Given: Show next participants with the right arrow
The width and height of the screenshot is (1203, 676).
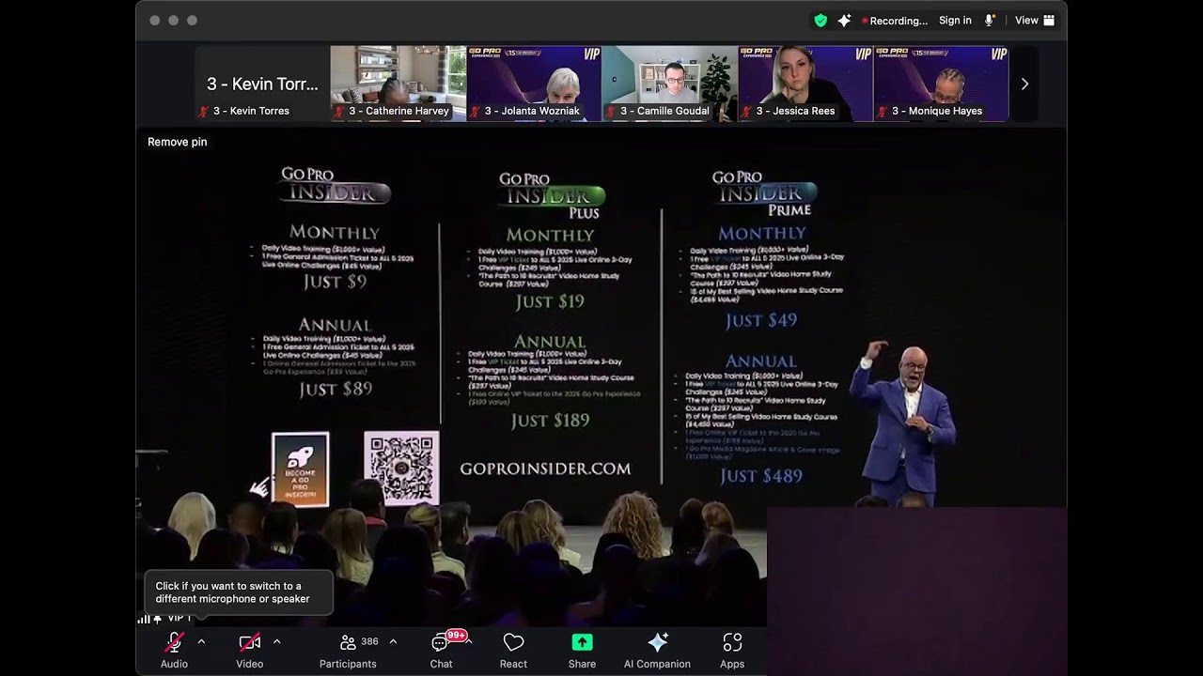Looking at the screenshot, I should coord(1024,84).
